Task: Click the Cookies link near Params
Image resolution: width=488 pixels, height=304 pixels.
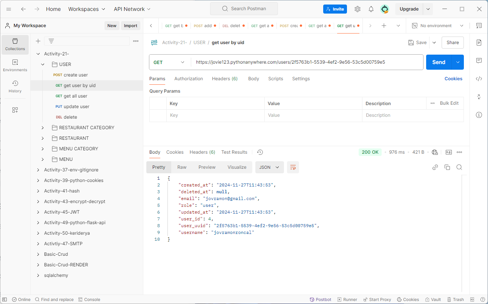Action: [453, 79]
